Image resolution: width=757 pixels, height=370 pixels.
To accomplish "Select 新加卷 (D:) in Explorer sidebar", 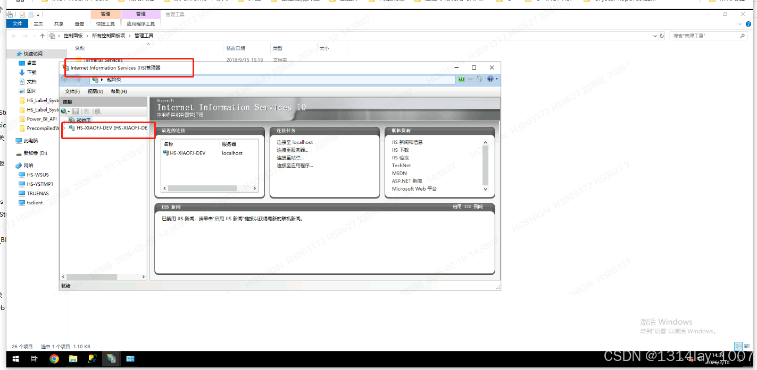I will pyautogui.click(x=35, y=153).
